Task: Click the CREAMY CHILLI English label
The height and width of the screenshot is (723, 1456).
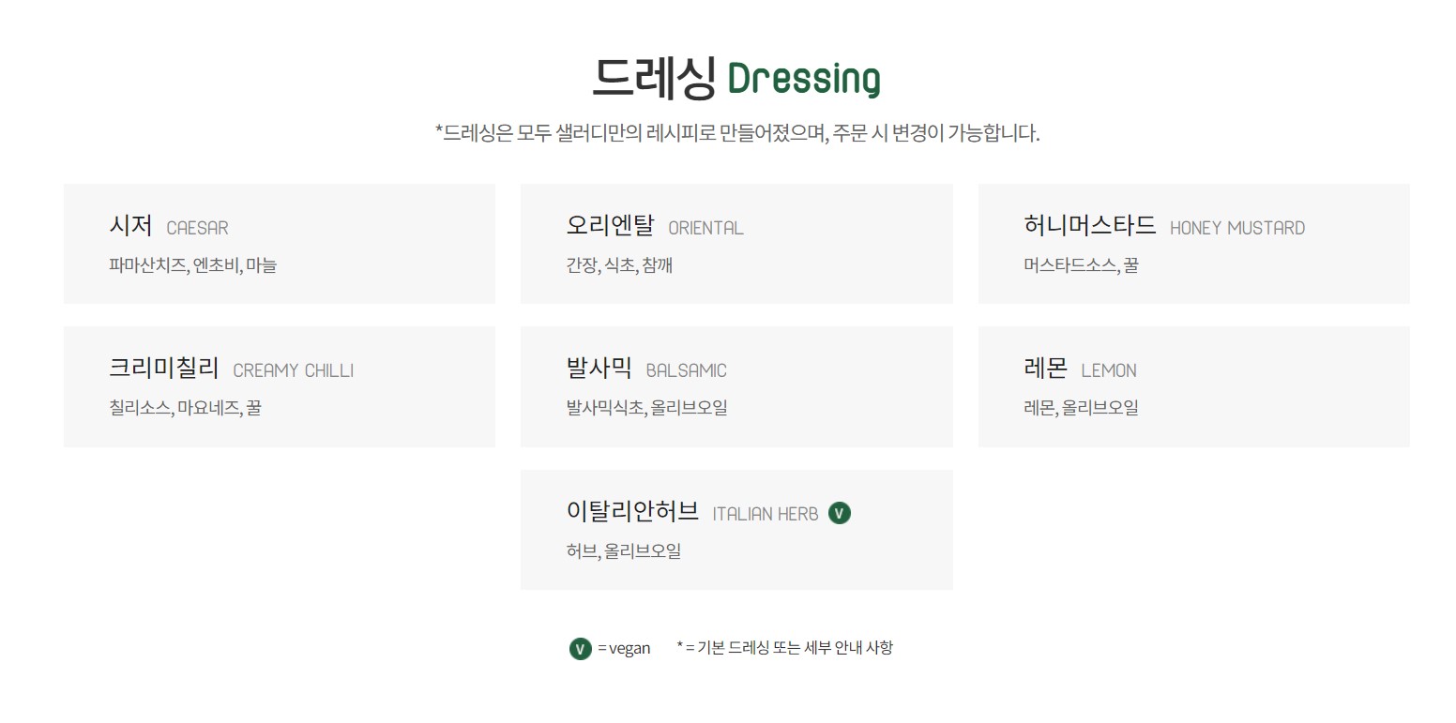Action: pos(293,370)
